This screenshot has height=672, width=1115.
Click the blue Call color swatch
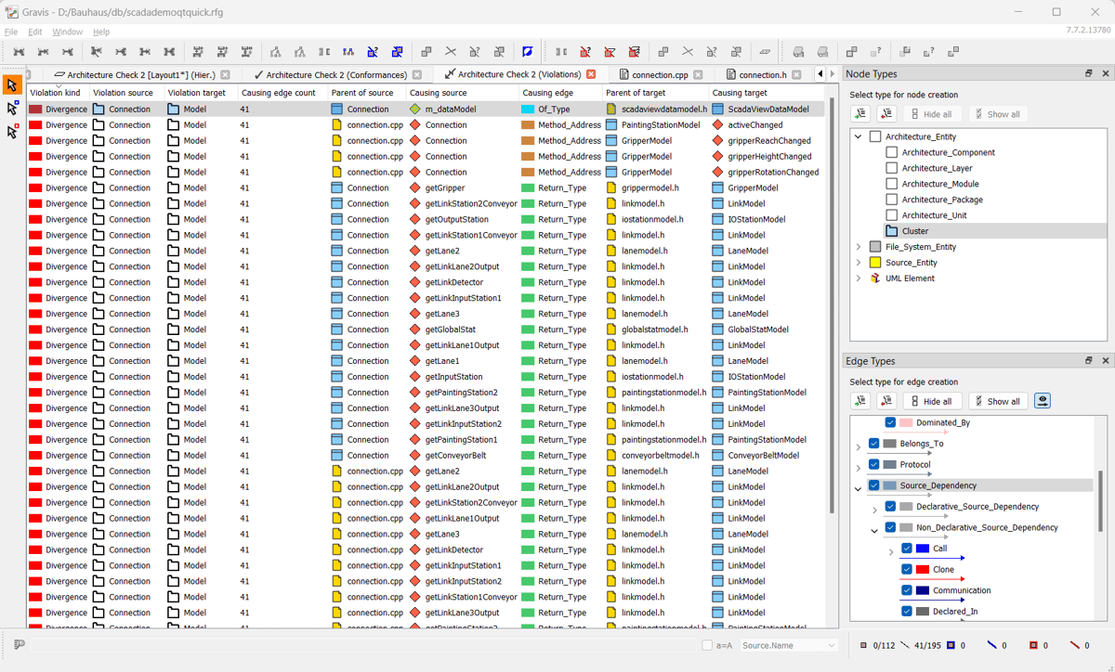pos(922,549)
